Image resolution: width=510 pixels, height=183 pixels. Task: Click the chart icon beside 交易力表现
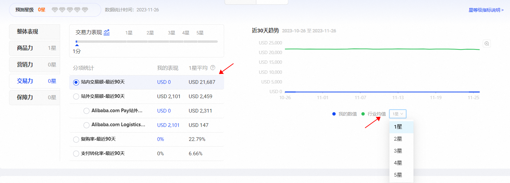tap(107, 32)
